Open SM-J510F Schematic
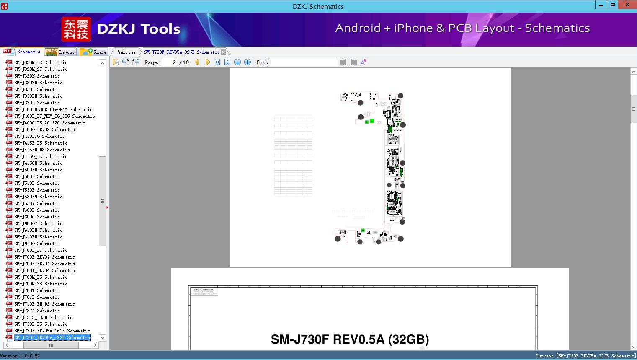The height and width of the screenshot is (360, 637). (x=37, y=183)
